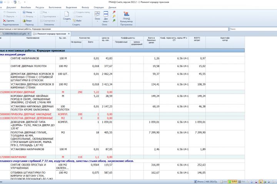Go back with the Назад arrow icon
The image size is (277, 184).
click(24, 12)
